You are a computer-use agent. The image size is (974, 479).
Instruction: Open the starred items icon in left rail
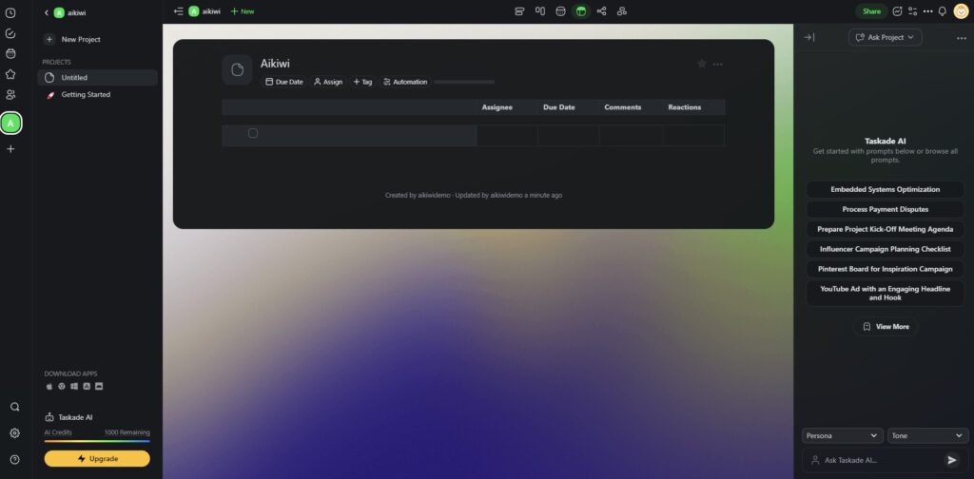pos(10,74)
